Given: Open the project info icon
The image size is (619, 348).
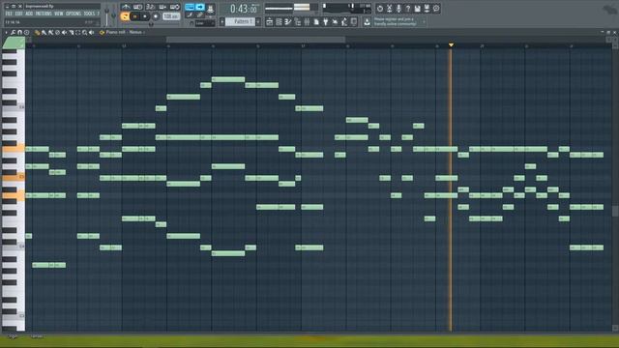Looking at the screenshot, I should click(x=436, y=9).
